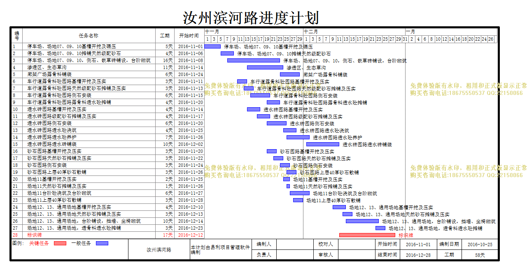Click the 一般任务 legend label
Screen dimensions: 527x270
coord(81,243)
